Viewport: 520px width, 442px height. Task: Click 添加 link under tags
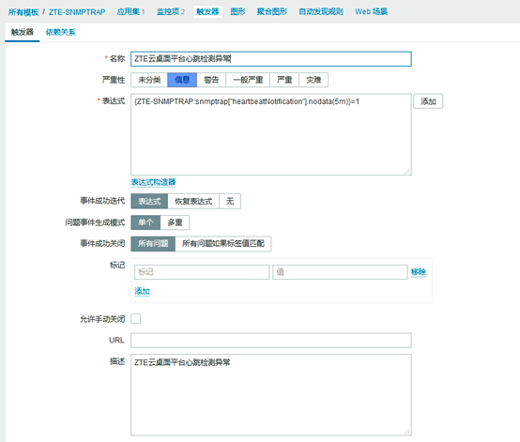[142, 292]
